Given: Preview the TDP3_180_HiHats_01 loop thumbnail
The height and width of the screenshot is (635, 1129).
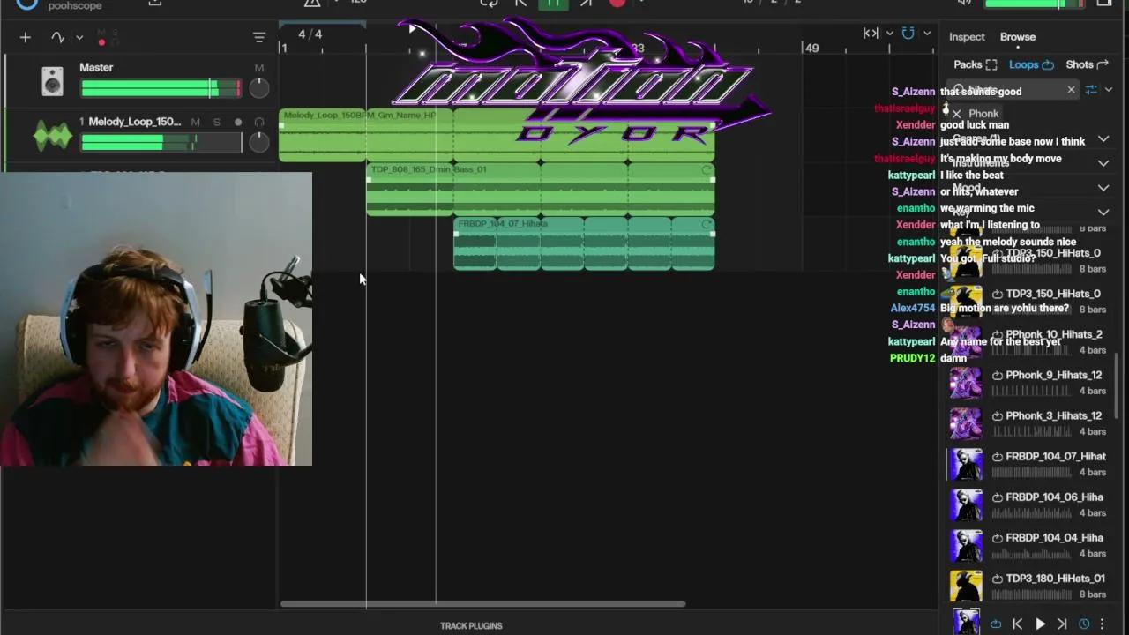Looking at the screenshot, I should click(966, 586).
